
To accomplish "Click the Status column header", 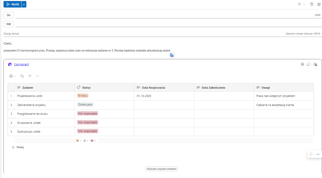I will [86, 88].
